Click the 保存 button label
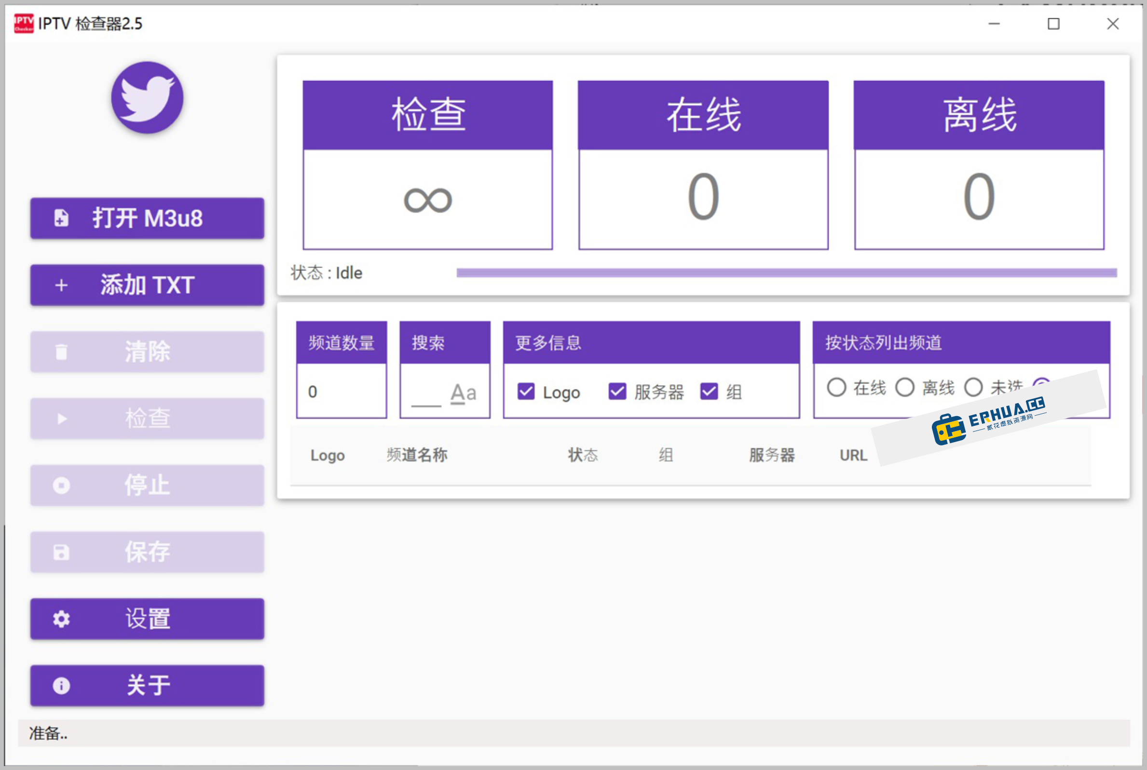1147x770 pixels. 148,552
